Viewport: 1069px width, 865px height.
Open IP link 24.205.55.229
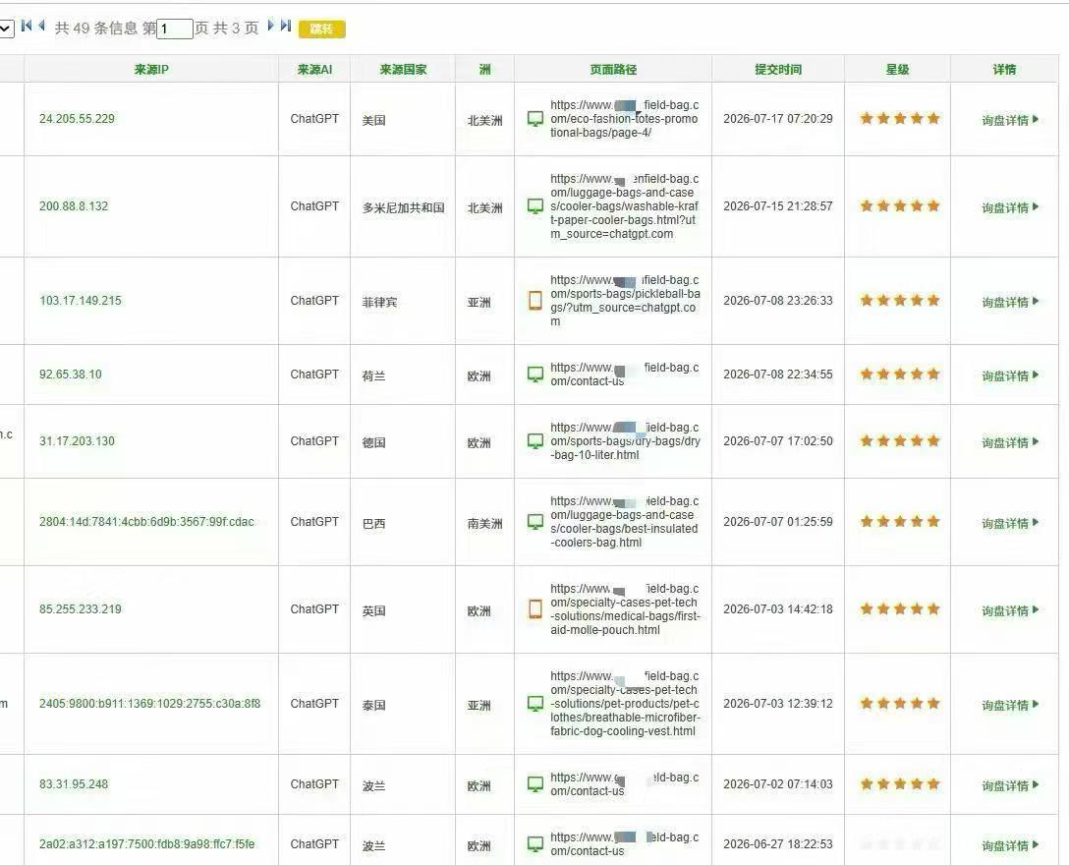77,119
